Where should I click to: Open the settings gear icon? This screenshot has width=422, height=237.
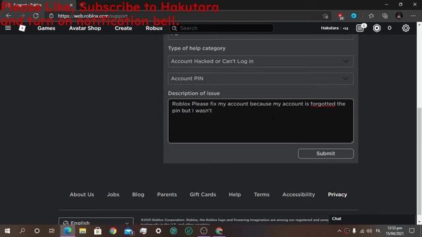[406, 28]
